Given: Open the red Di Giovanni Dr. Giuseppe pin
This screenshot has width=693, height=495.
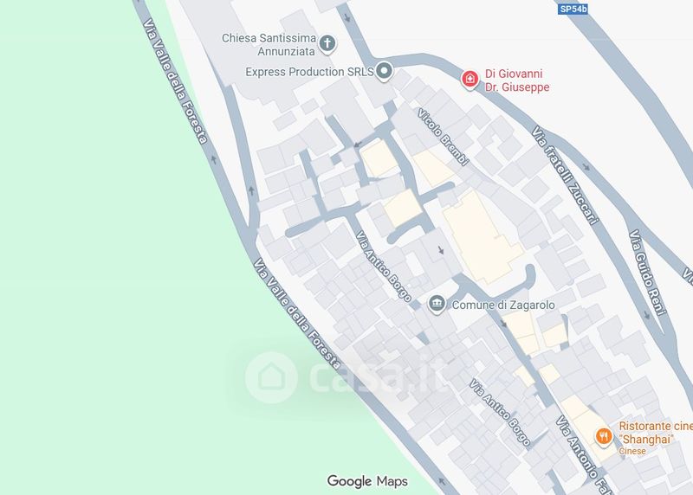Looking at the screenshot, I should (x=470, y=80).
